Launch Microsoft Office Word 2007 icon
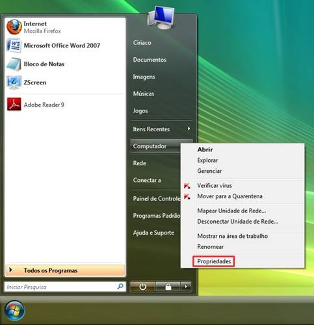This screenshot has width=314, height=325. [14, 45]
